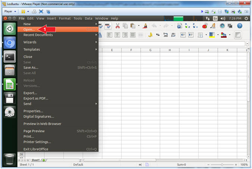Insert a Chart using the chart icon
Screen dimensions: 252x169
[205, 26]
